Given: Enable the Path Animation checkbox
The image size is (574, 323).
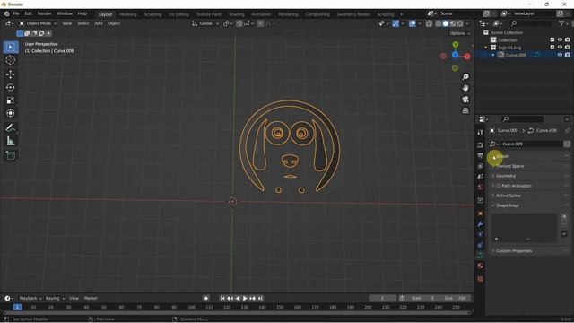Looking at the screenshot, I should click(x=499, y=186).
